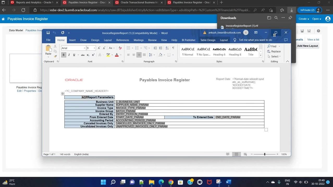Toggle Underline formatting

(74, 55)
